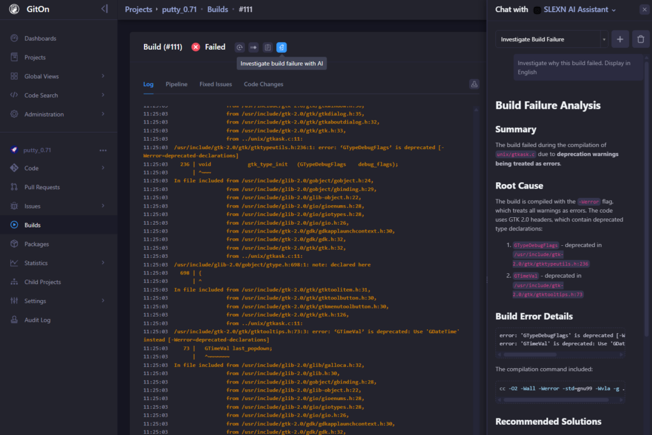Open the Code Changes tab
This screenshot has height=435, width=652.
pos(264,84)
